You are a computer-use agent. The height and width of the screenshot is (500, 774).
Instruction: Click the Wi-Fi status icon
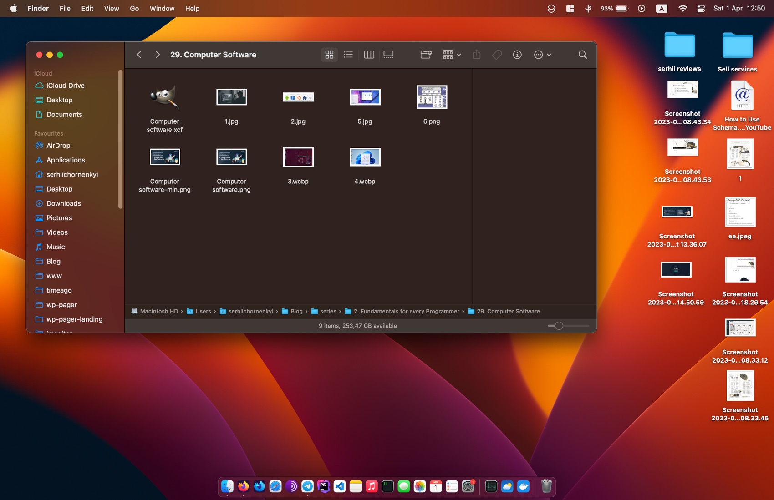point(682,8)
